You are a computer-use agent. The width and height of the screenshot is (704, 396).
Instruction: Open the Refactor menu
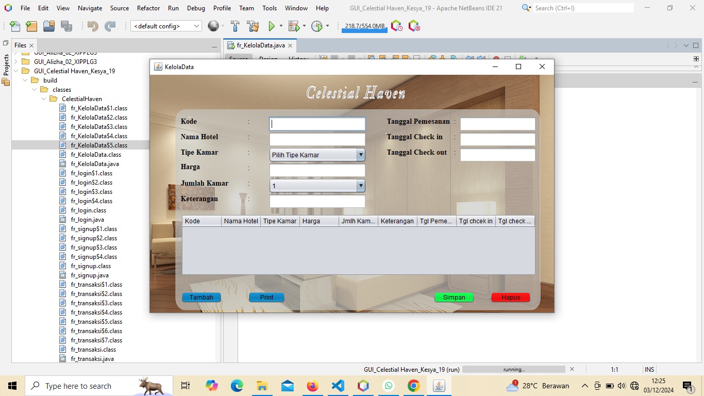pyautogui.click(x=148, y=8)
